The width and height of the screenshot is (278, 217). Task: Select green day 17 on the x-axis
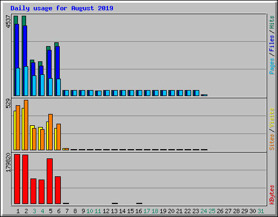[147, 211]
